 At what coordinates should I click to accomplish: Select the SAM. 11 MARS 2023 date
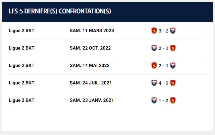click(x=92, y=30)
